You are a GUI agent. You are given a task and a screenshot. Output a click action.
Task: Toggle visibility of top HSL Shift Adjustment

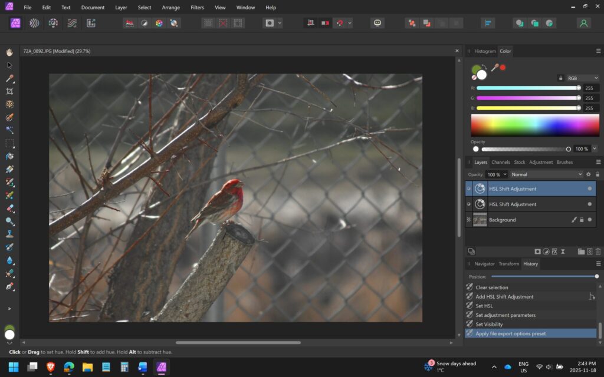coord(589,188)
